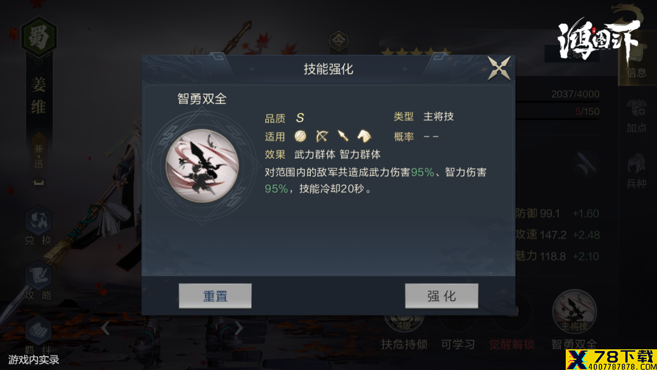Click the 强化 enhance button
Viewport: 657px width, 370px height.
tap(441, 296)
